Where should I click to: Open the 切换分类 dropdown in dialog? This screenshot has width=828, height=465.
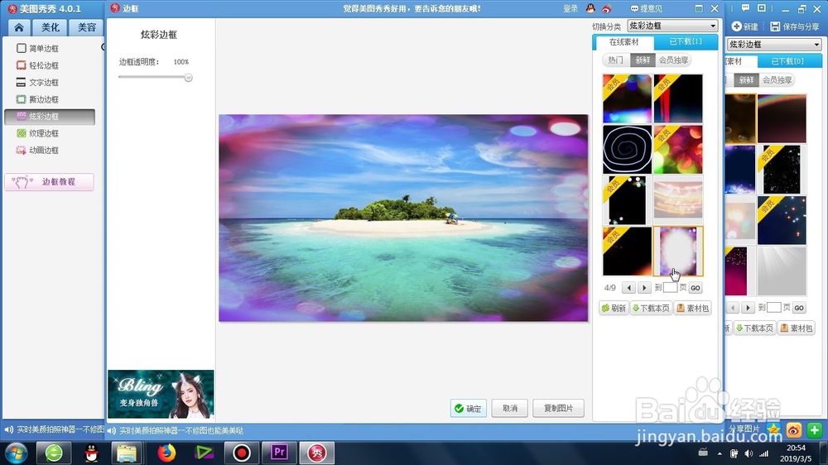pyautogui.click(x=672, y=26)
